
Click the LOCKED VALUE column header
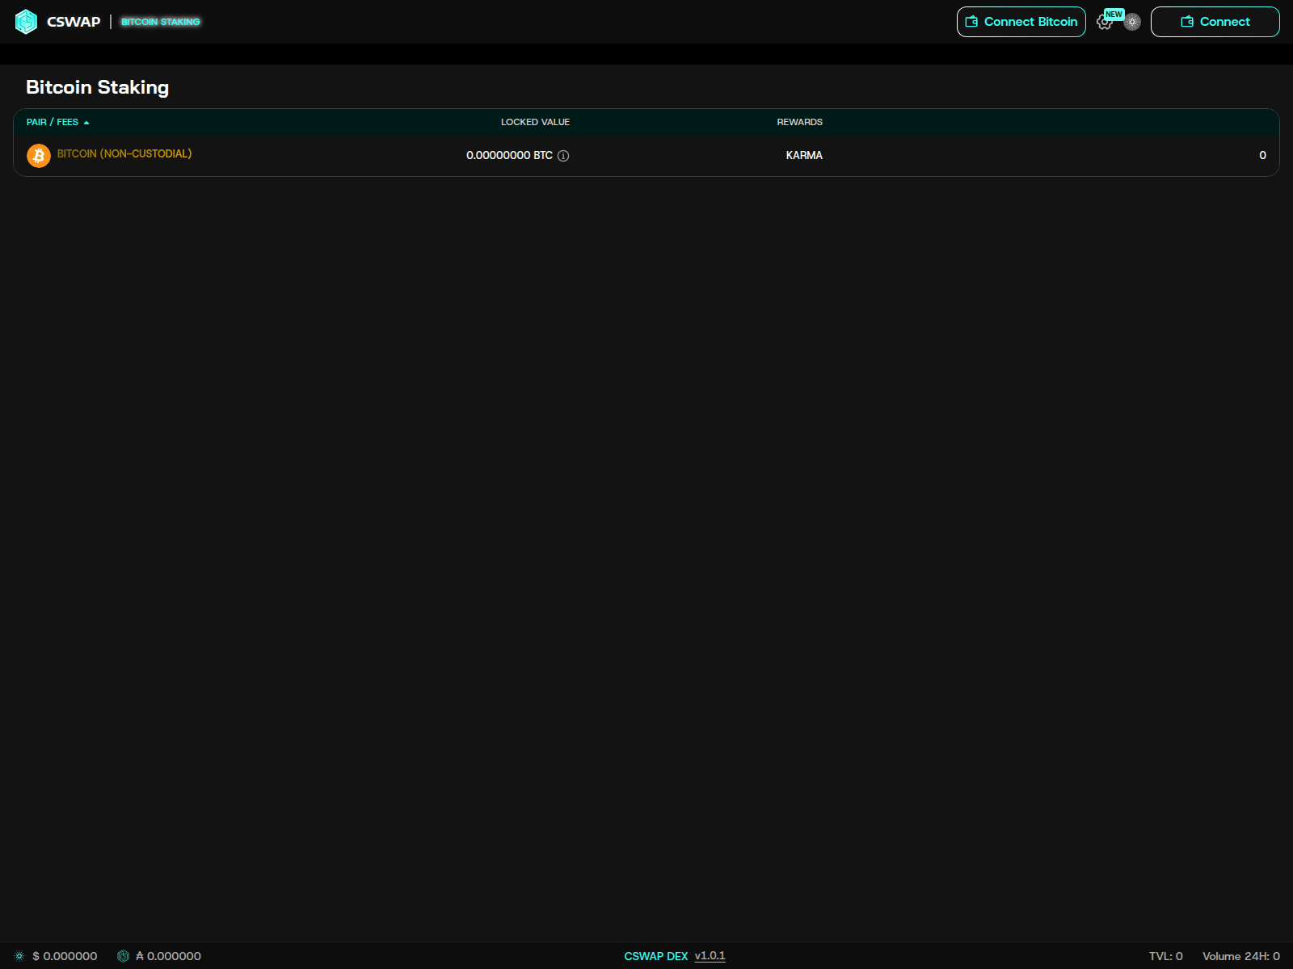(x=535, y=122)
